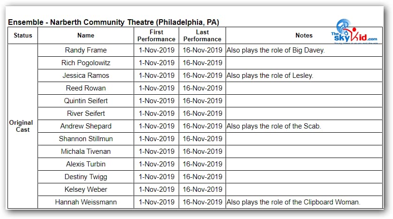The image size is (393, 219).
Task: Select the Rich Pogolowitz name cell
Action: tap(86, 63)
